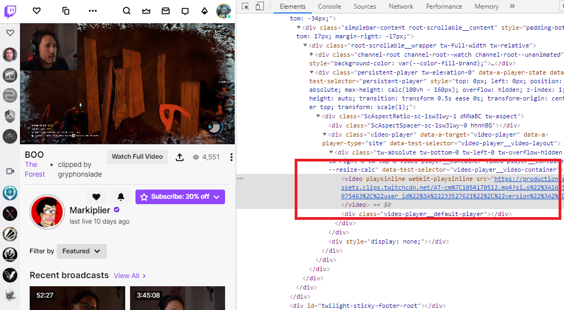564x310 pixels.
Task: Show more DevTools tabs chevron
Action: (x=512, y=6)
